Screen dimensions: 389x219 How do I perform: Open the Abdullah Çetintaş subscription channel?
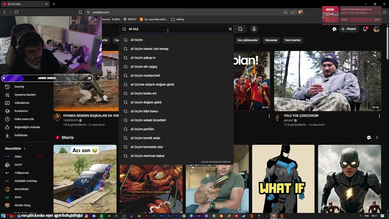pos(26,181)
